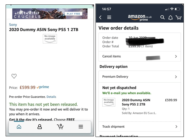Image resolution: width=188 pixels, height=139 pixels.
Task: Open the bottom bar hamburger menu
Action: point(81,127)
